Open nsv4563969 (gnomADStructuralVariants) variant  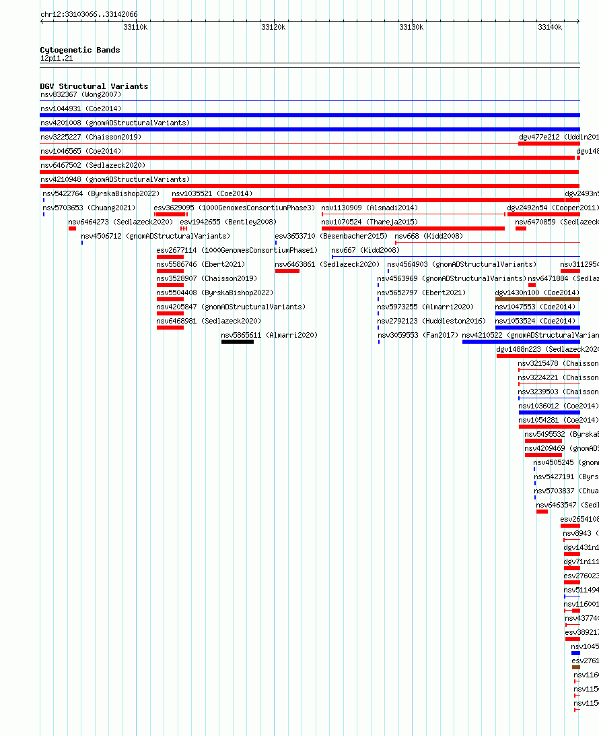pyautogui.click(x=452, y=278)
